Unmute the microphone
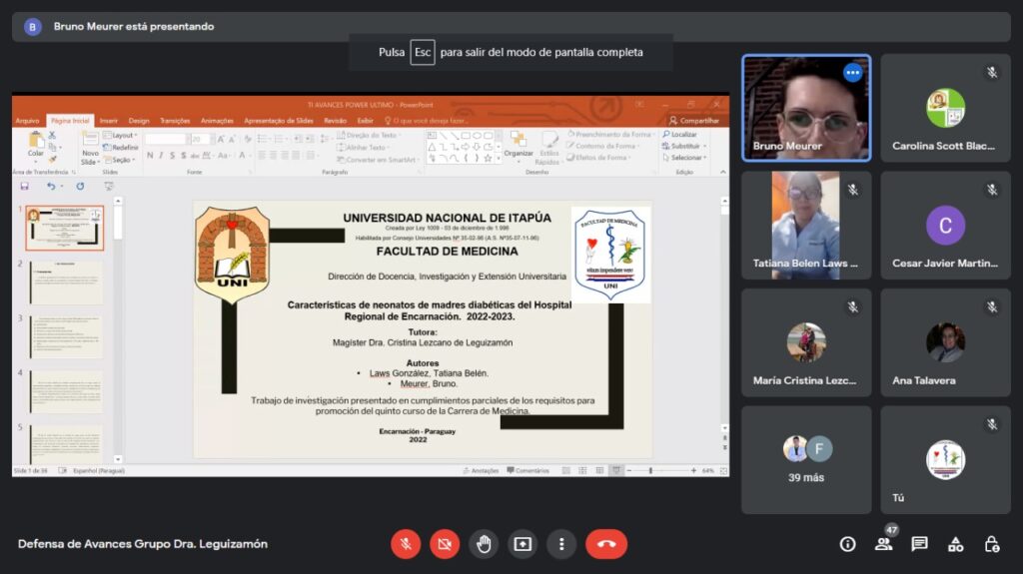1023x574 pixels. [x=406, y=544]
